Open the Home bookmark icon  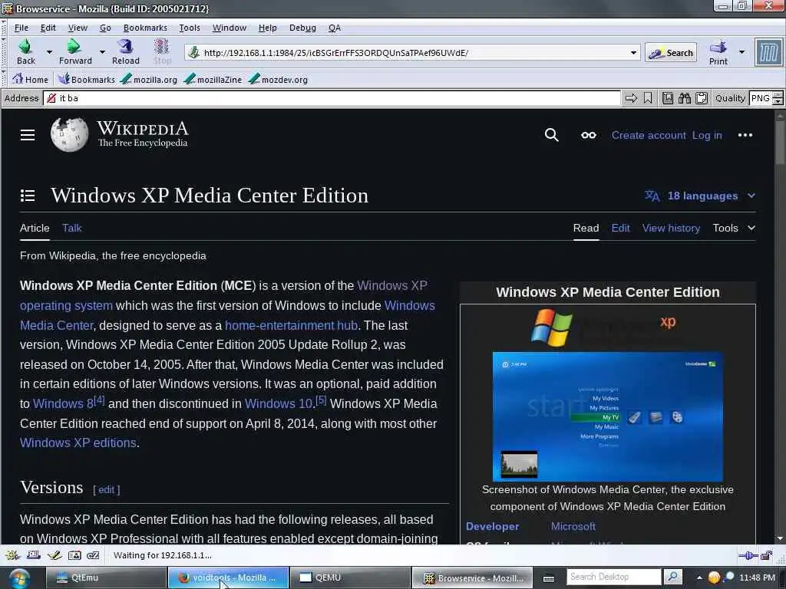[18, 79]
